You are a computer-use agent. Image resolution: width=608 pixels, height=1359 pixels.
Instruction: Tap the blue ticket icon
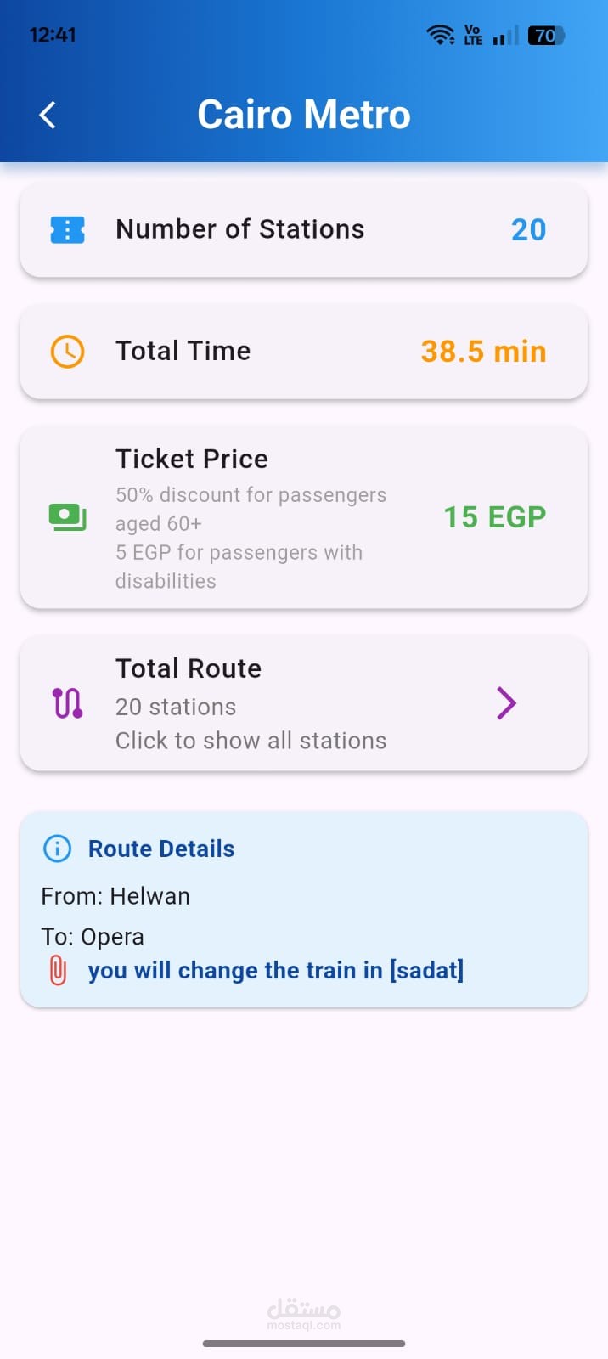click(x=68, y=229)
